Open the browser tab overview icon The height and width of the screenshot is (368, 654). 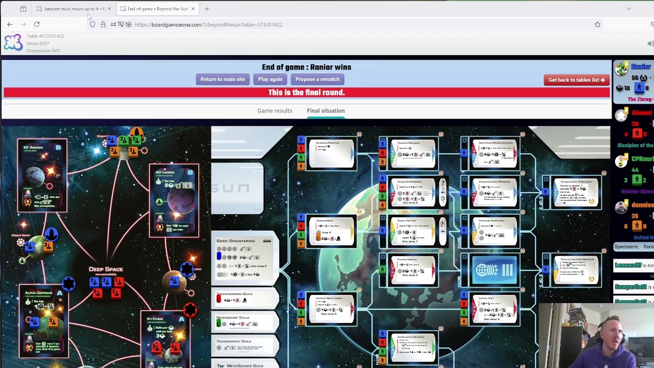click(x=23, y=9)
